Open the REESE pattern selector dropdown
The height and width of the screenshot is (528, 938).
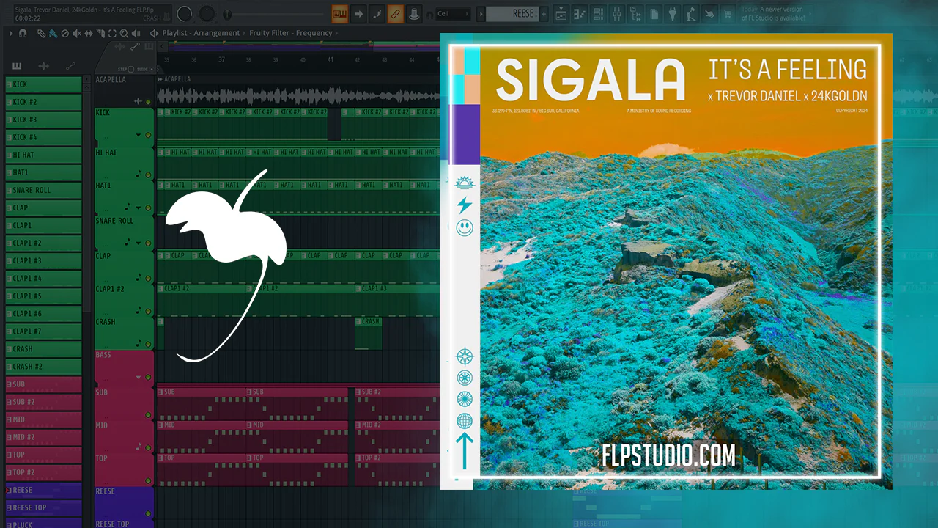(512, 14)
